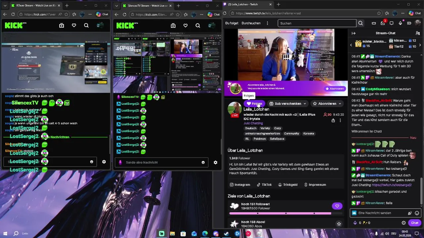Click the Suchen search field on Twitch
This screenshot has width=424, height=238.
(x=316, y=23)
